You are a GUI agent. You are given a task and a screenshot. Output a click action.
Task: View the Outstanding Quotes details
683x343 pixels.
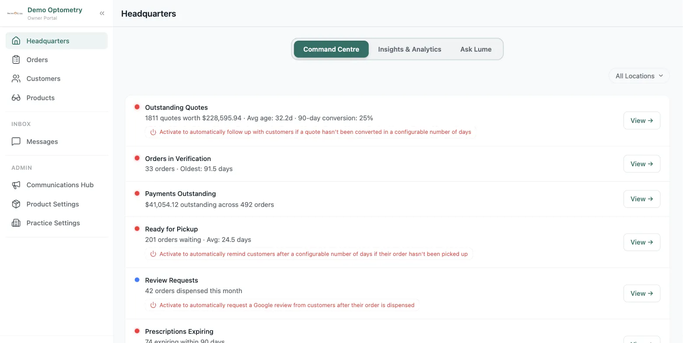[641, 121]
